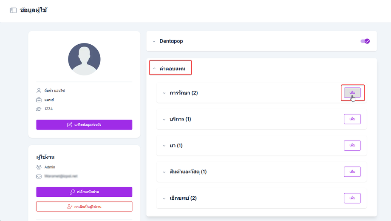This screenshot has height=221, width=391.
Task: Expand the Dentapop section chevron
Action: click(154, 41)
